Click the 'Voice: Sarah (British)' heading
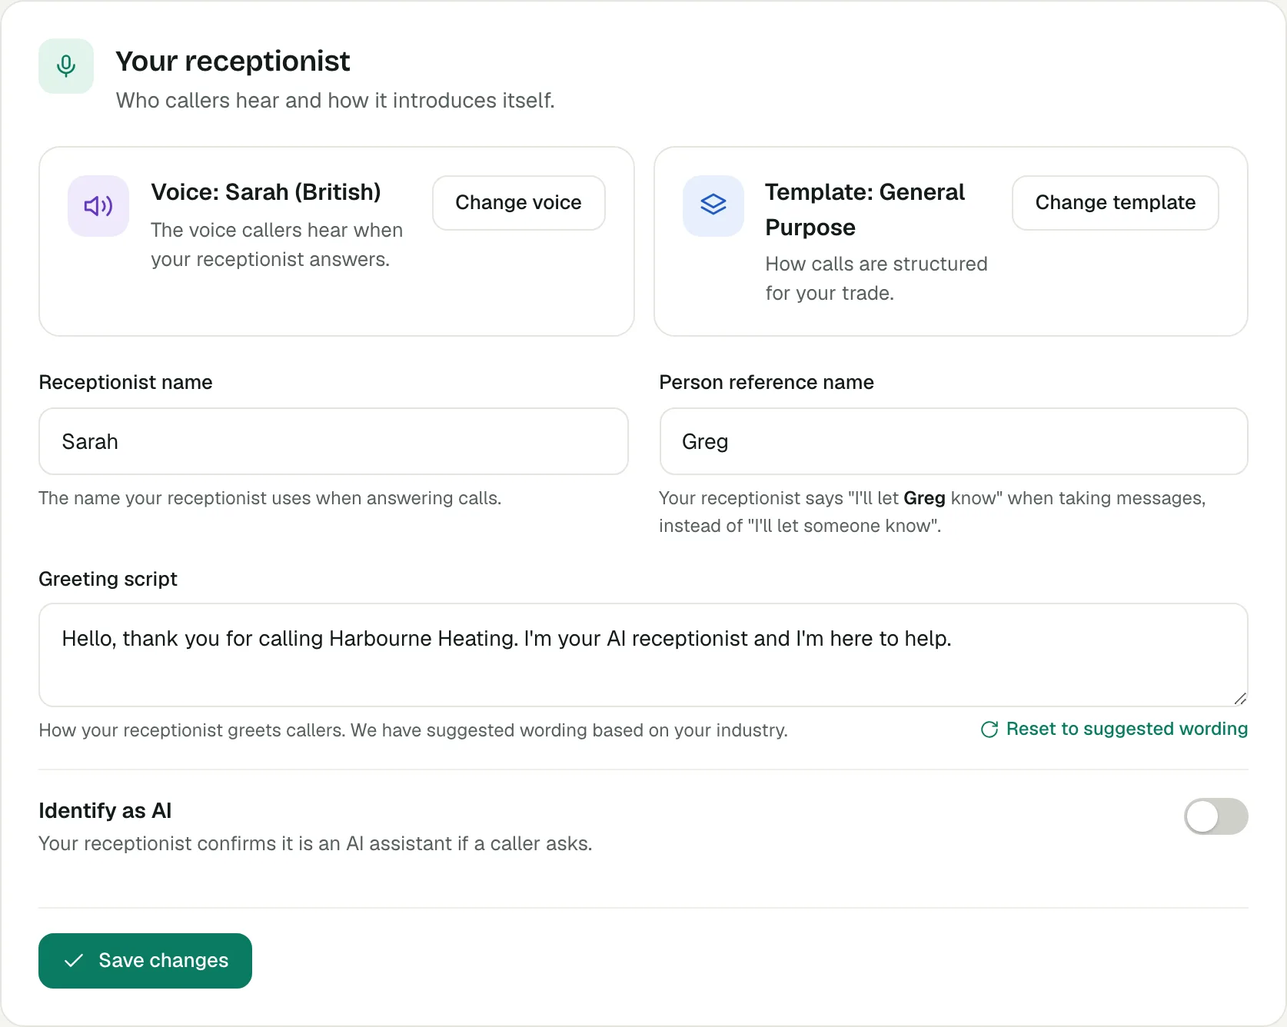Viewport: 1287px width, 1027px height. [266, 192]
